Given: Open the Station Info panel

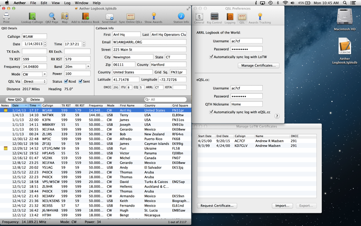Looking at the screenshot, I should coord(181,17).
